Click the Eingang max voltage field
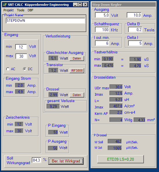Screen dimensions: 159x172 click(x=21, y=56)
